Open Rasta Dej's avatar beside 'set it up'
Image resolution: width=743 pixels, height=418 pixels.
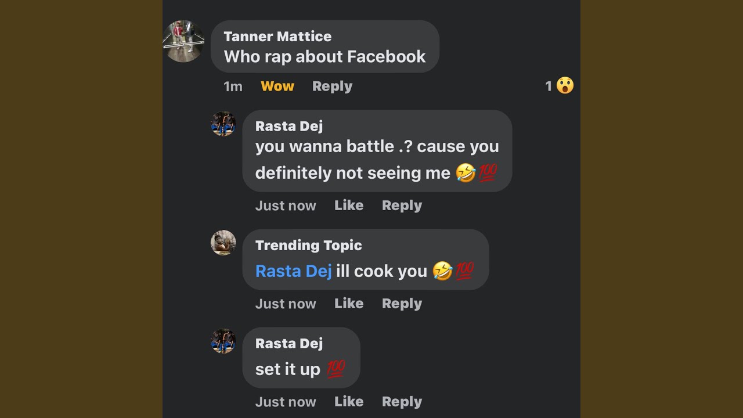[x=223, y=341]
